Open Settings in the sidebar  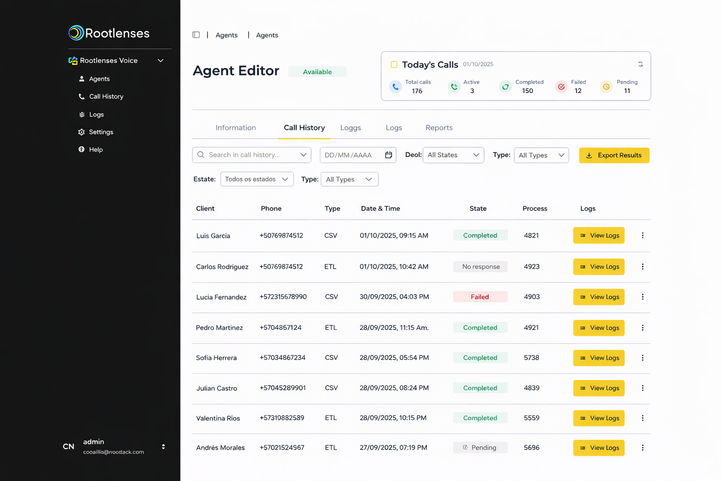click(x=101, y=132)
